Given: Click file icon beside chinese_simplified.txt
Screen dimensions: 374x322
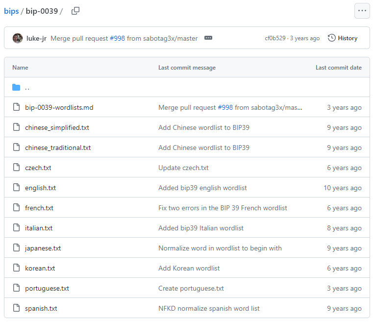Looking at the screenshot, I should tap(16, 128).
